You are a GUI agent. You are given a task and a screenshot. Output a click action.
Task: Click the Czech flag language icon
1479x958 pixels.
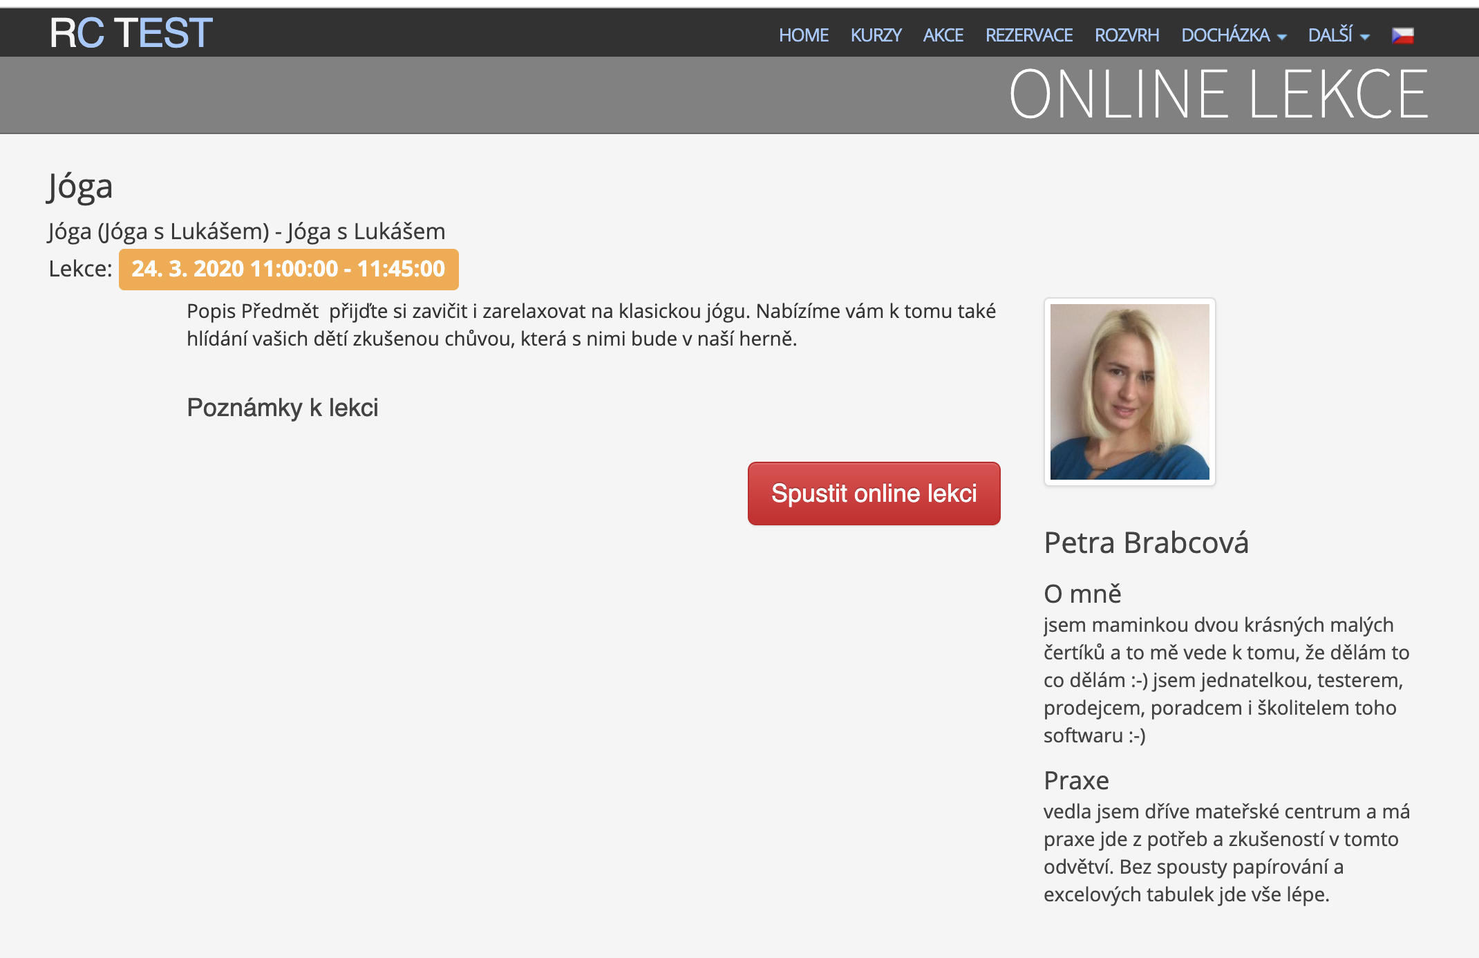point(1402,35)
